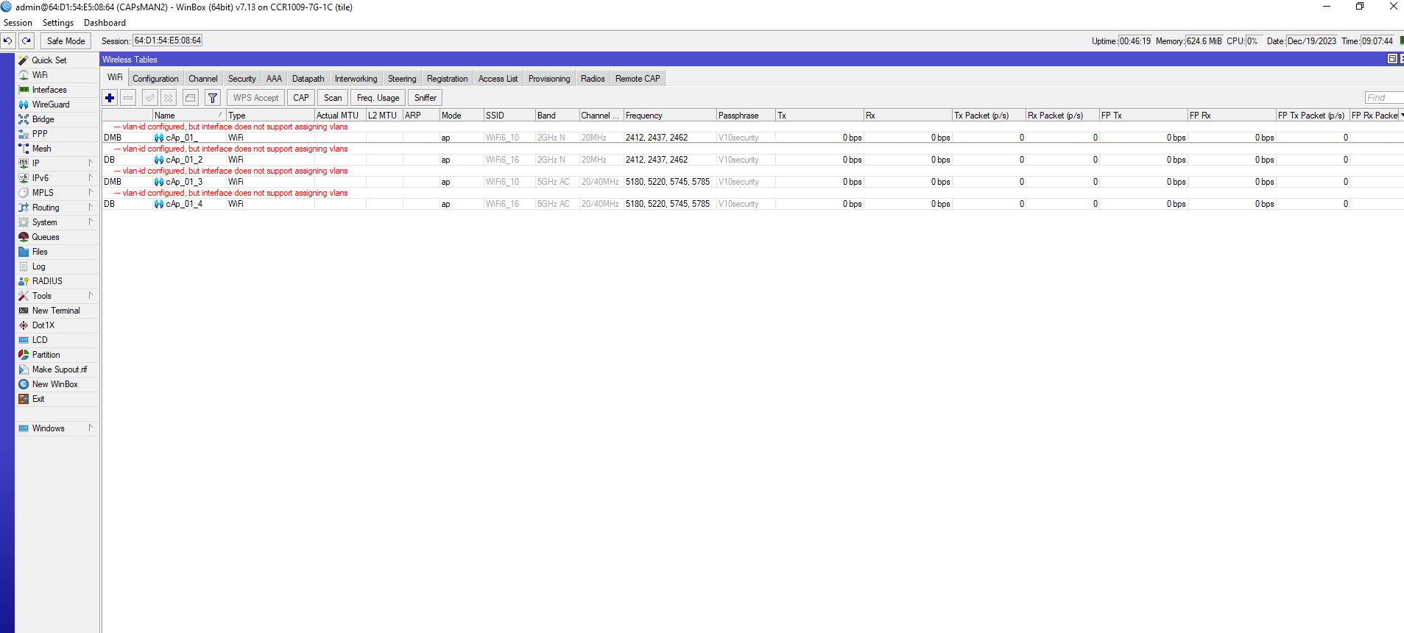Open the columns dropdown arrow at table header end
The width and height of the screenshot is (1404, 633).
[1401, 116]
